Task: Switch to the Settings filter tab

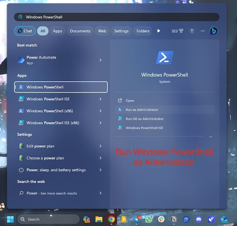Action: pyautogui.click(x=121, y=31)
